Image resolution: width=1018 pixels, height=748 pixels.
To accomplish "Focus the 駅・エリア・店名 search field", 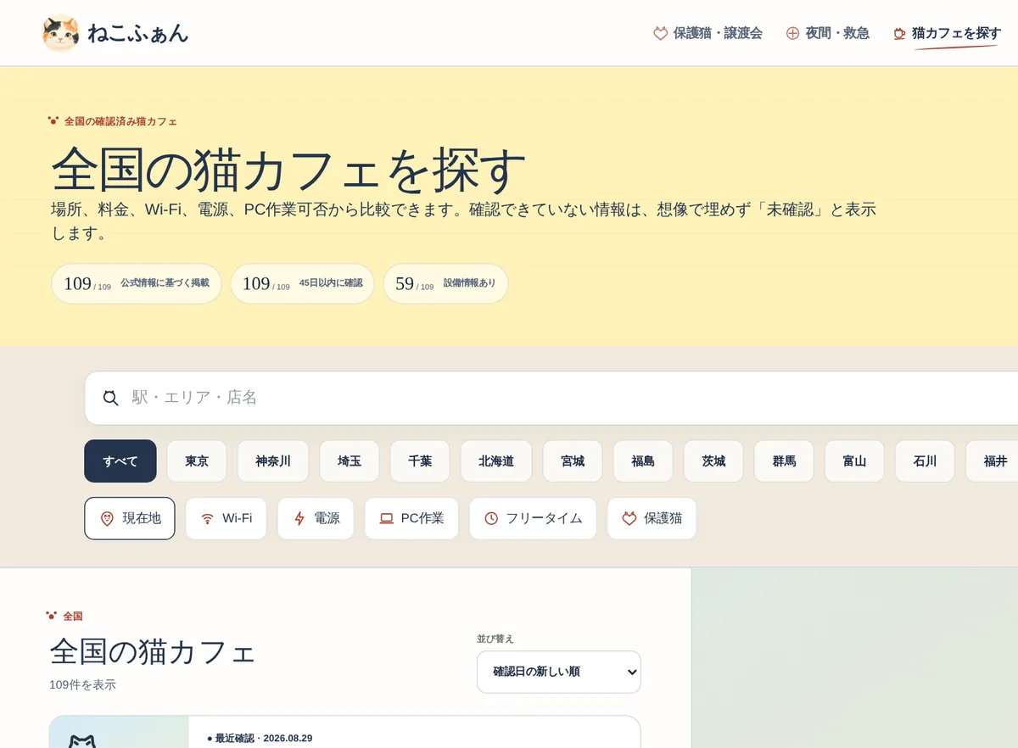I will 551,398.
